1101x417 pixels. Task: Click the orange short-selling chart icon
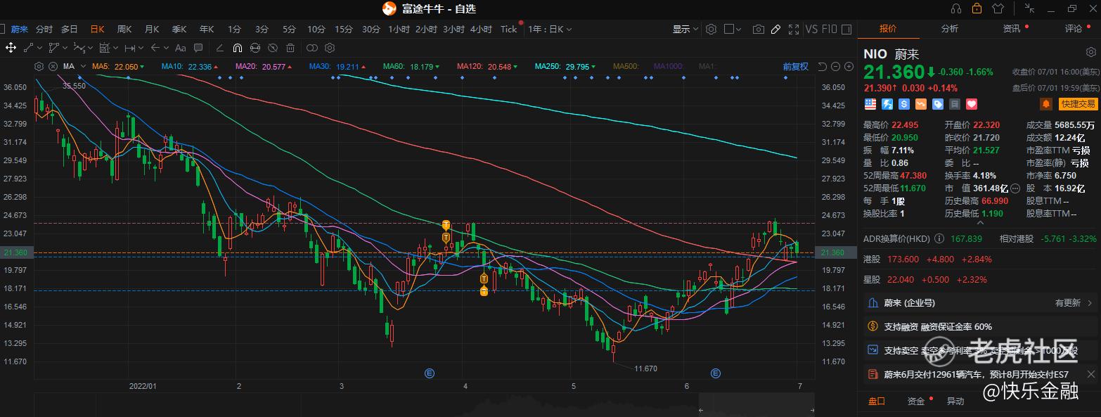click(x=921, y=104)
